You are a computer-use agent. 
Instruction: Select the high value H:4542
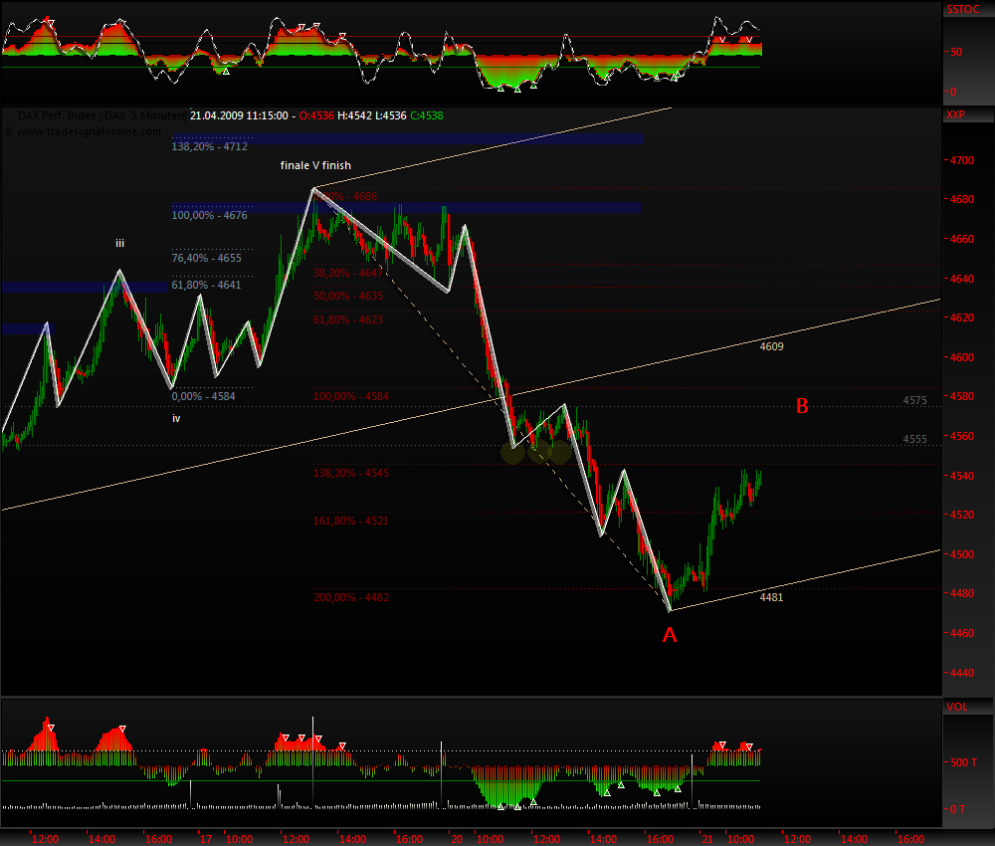click(x=354, y=116)
